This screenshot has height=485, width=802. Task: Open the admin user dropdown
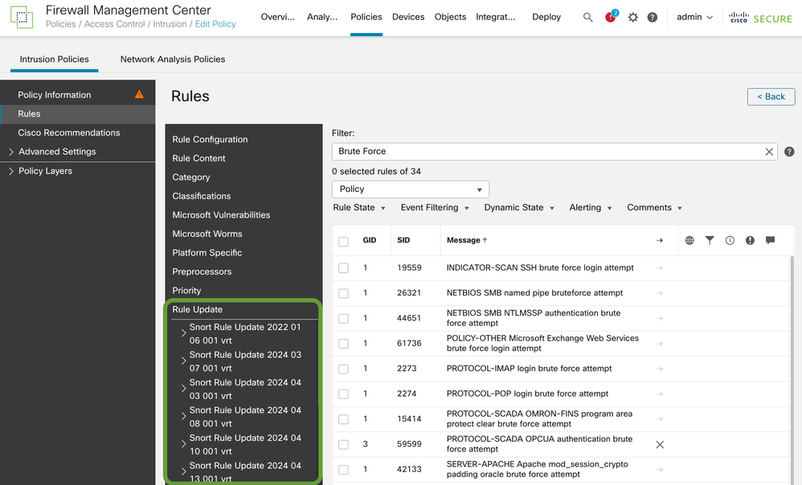(x=694, y=18)
